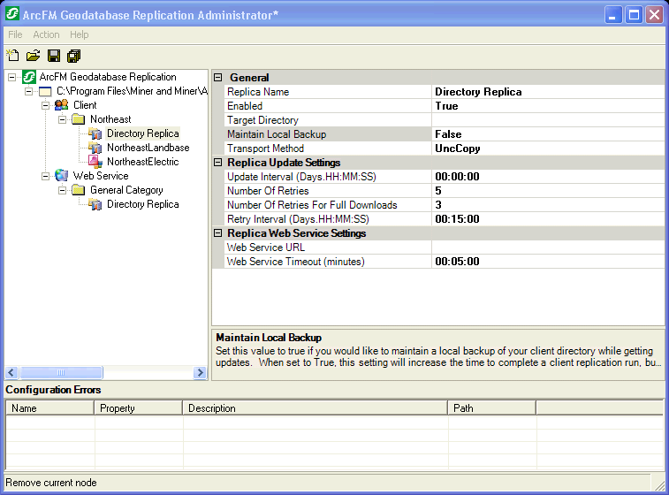The image size is (669, 495).
Task: Collapse the Replica Update Settings section
Action: click(218, 163)
